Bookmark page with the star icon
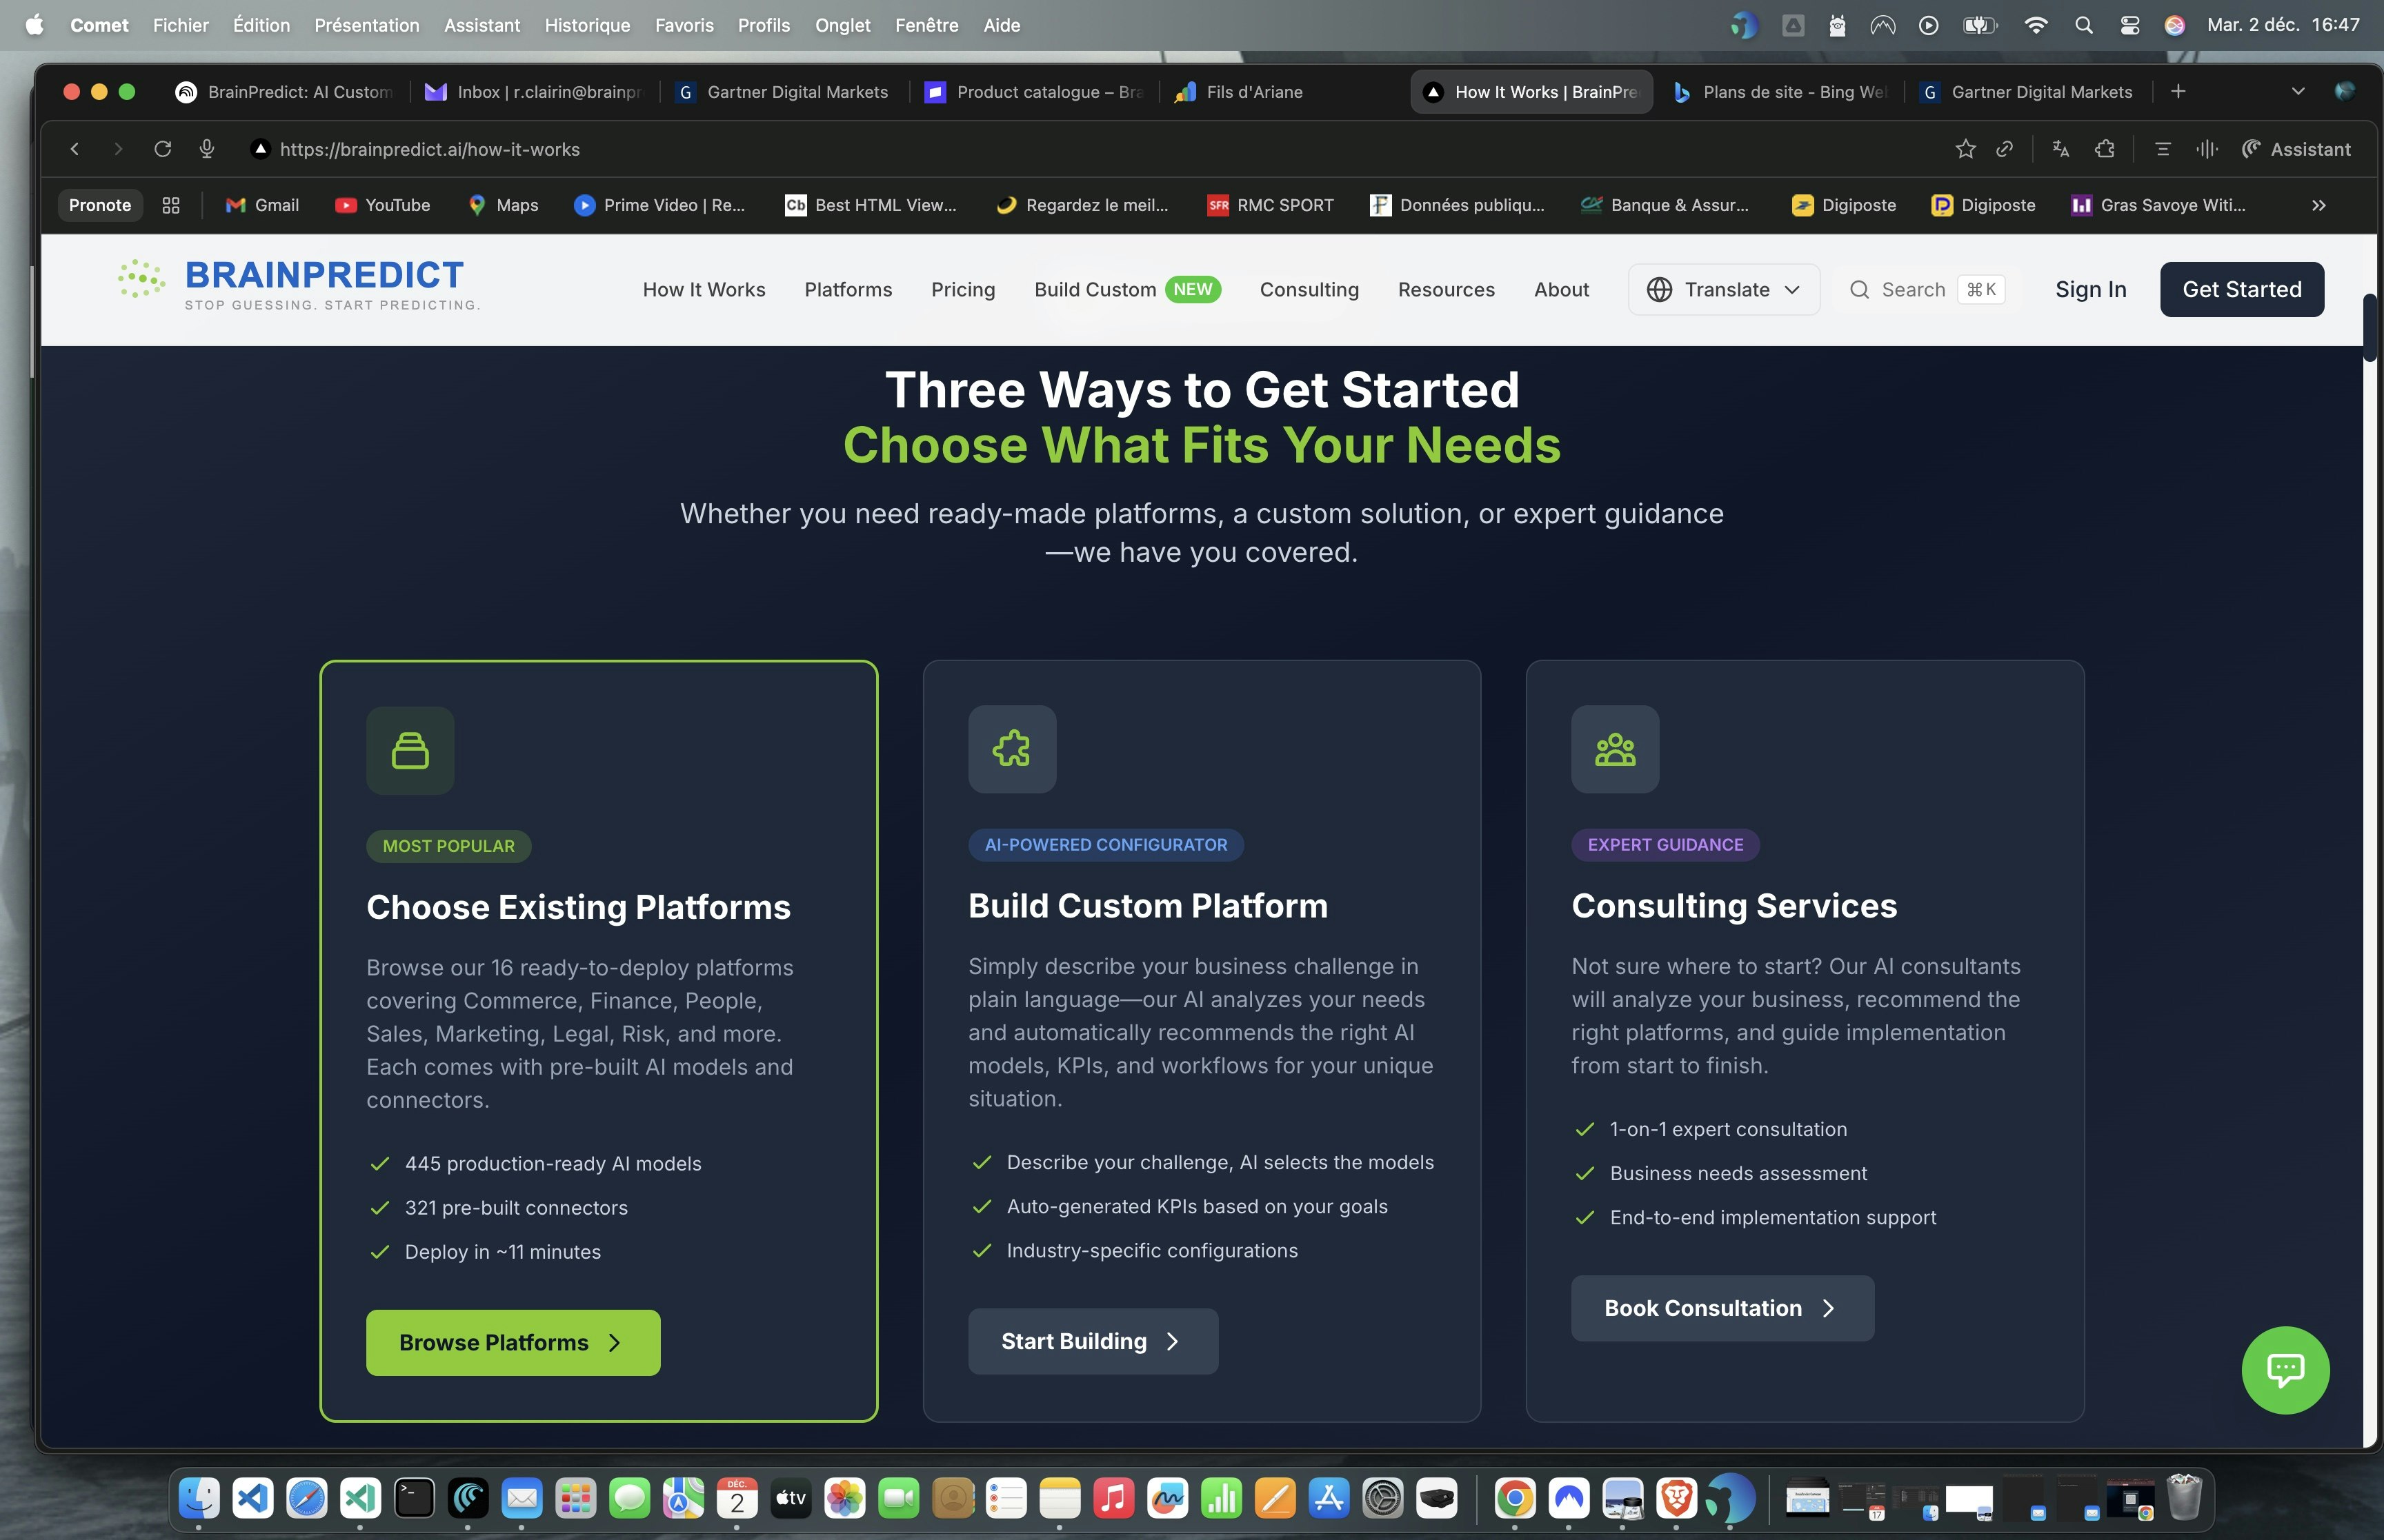Screen dimensions: 2384x1540 (1965, 149)
